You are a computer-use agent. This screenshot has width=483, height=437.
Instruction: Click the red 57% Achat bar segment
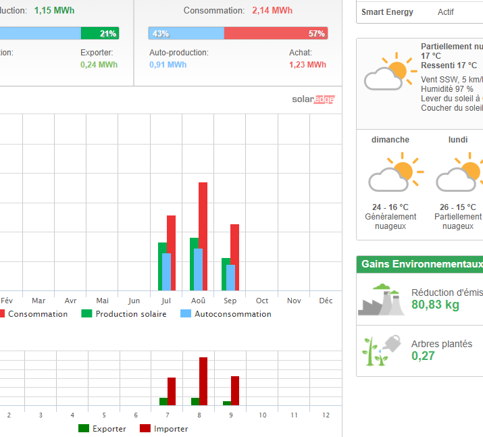[276, 33]
